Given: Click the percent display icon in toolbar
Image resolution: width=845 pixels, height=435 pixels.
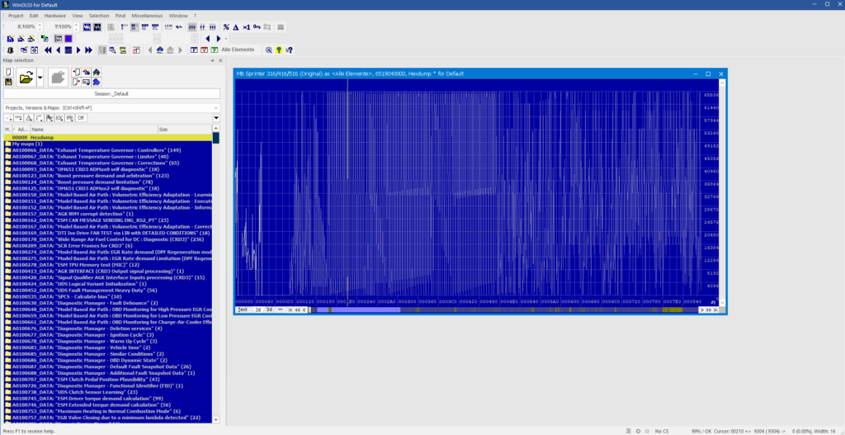Looking at the screenshot, I should [226, 27].
